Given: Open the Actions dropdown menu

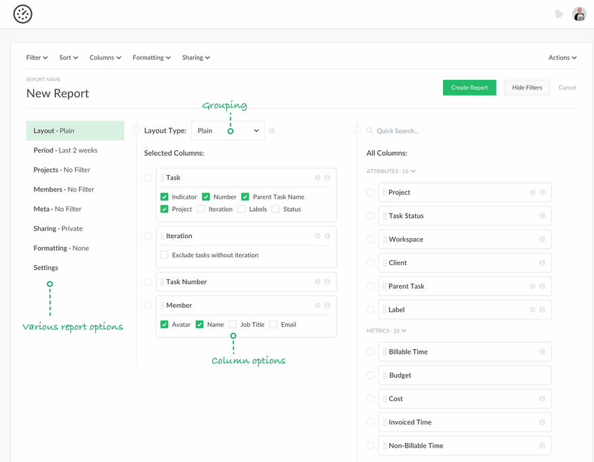Looking at the screenshot, I should (562, 57).
